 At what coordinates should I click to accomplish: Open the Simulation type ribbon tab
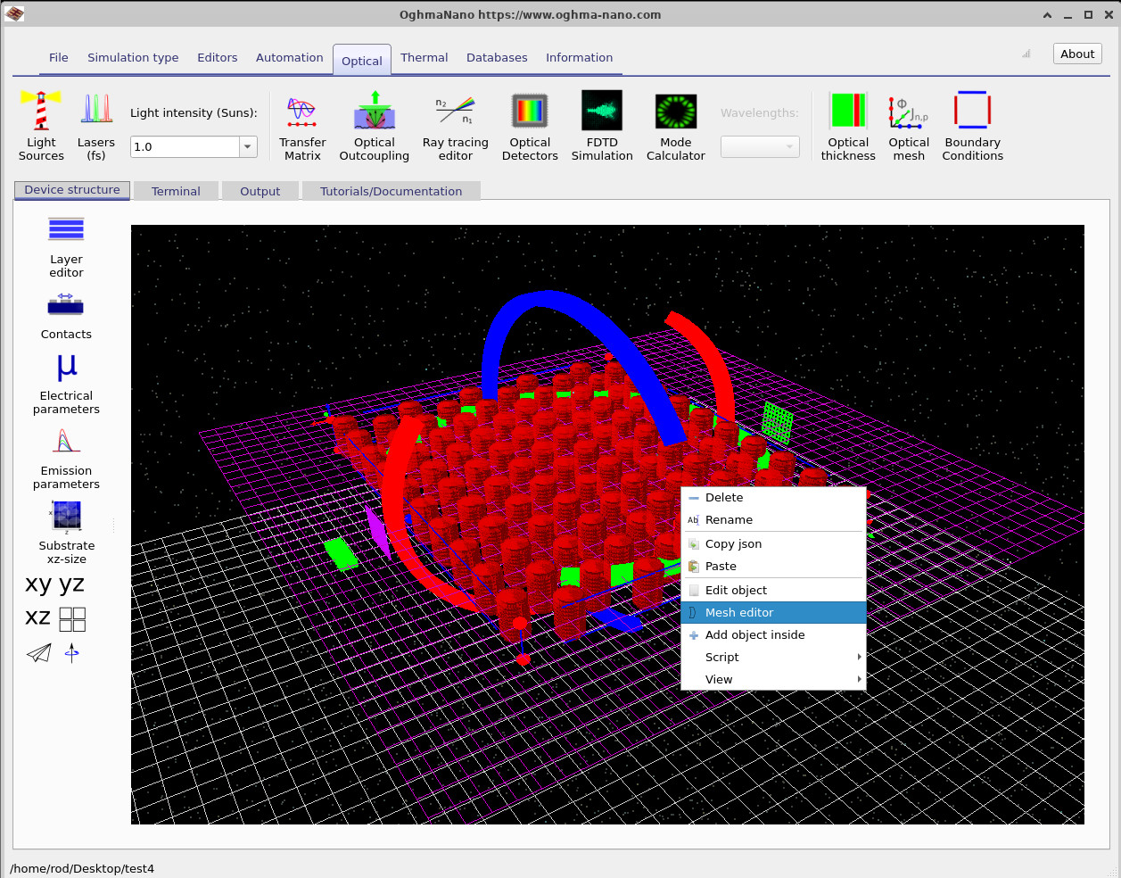coord(133,57)
